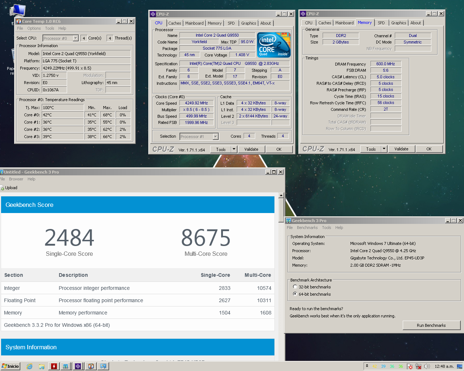Click the blue 39 temperature tray icon
This screenshot has height=371, width=464.
tap(383, 366)
